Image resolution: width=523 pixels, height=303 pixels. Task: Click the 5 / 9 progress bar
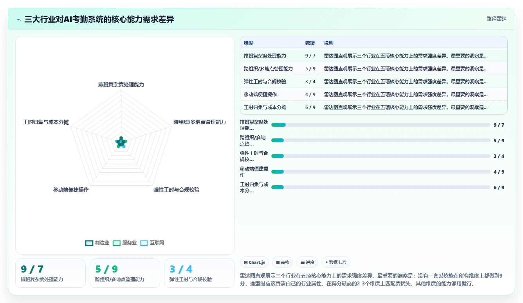(x=381, y=140)
